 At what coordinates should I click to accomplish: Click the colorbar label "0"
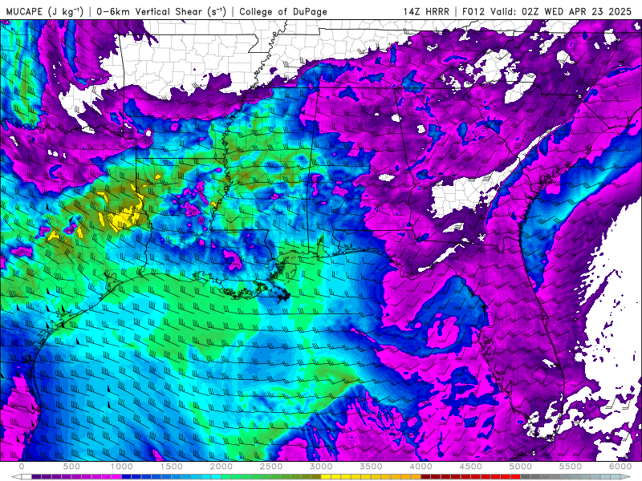(x=22, y=467)
